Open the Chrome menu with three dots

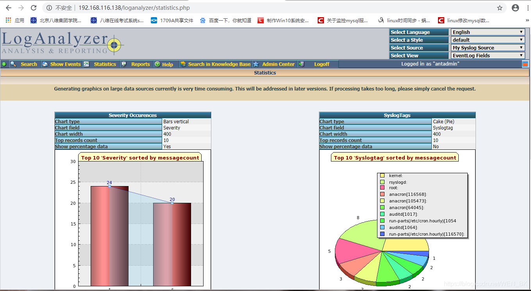click(527, 8)
